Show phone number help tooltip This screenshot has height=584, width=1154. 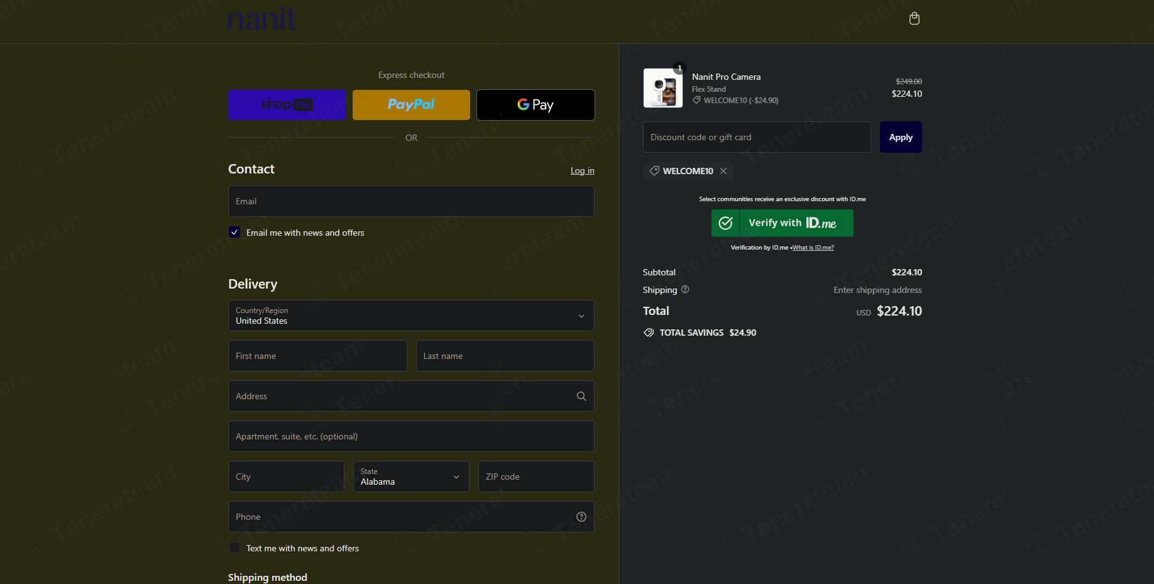pyautogui.click(x=581, y=517)
